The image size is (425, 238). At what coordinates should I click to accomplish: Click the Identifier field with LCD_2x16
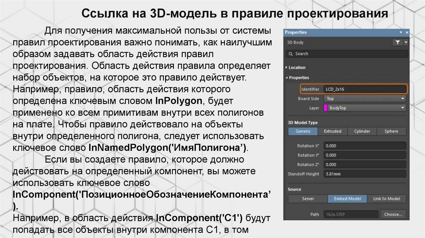364,89
